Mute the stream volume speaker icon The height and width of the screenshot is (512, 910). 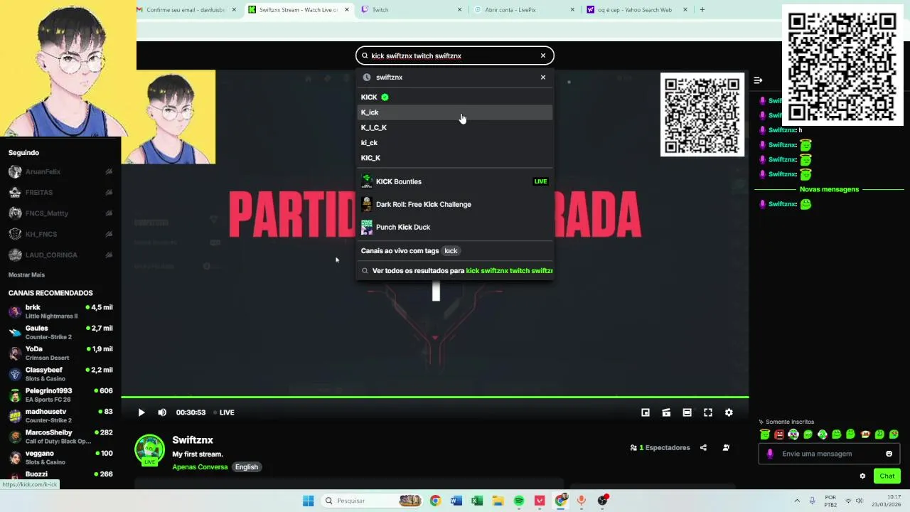pos(162,412)
